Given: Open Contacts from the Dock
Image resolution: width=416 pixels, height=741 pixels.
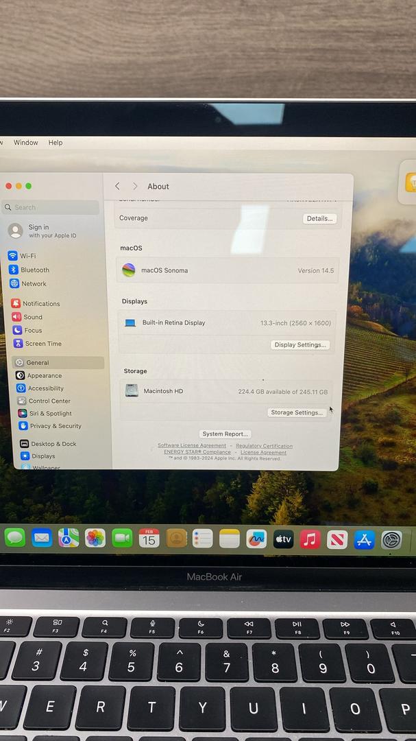Looking at the screenshot, I should tap(176, 539).
